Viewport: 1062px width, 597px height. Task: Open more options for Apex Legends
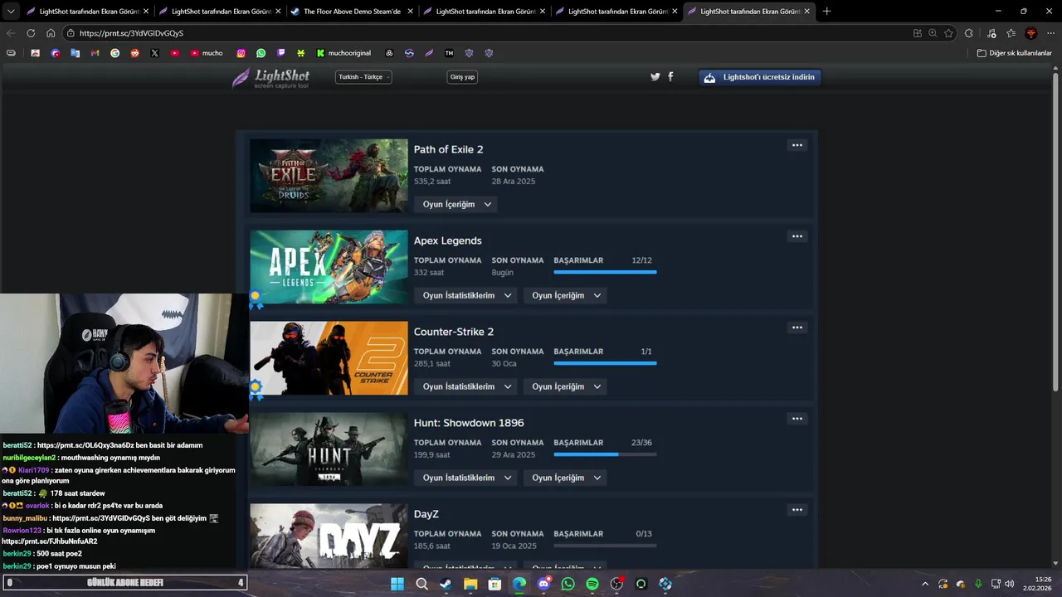tap(797, 236)
